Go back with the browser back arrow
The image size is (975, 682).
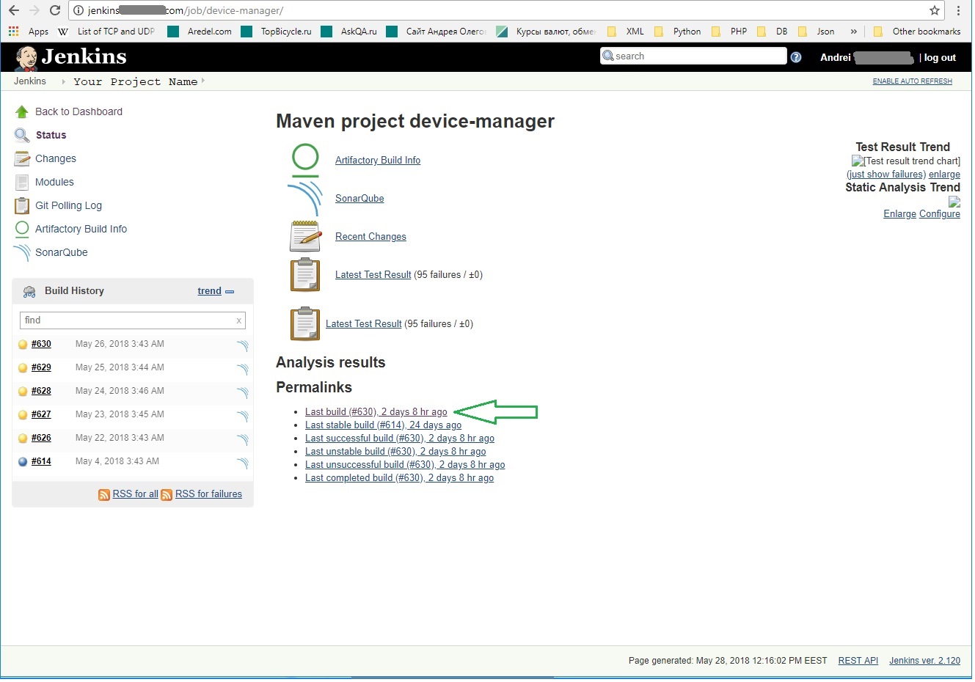pos(13,10)
